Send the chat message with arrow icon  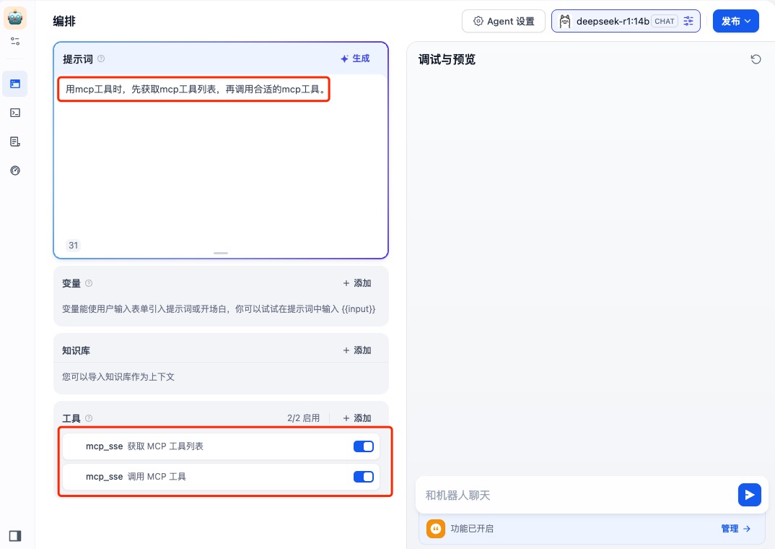tap(750, 495)
